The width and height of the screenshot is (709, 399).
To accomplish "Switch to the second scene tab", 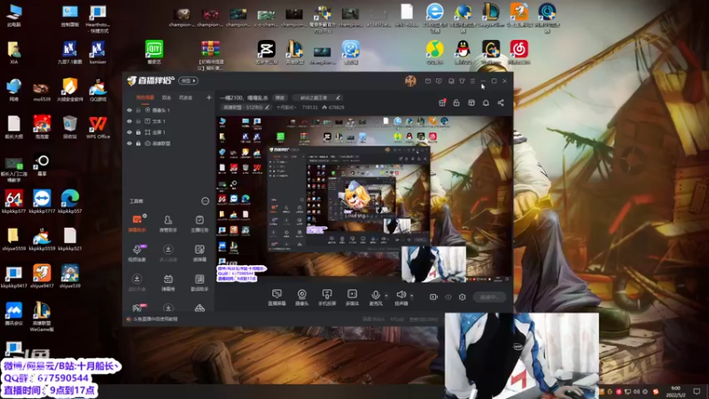I will tap(167, 98).
